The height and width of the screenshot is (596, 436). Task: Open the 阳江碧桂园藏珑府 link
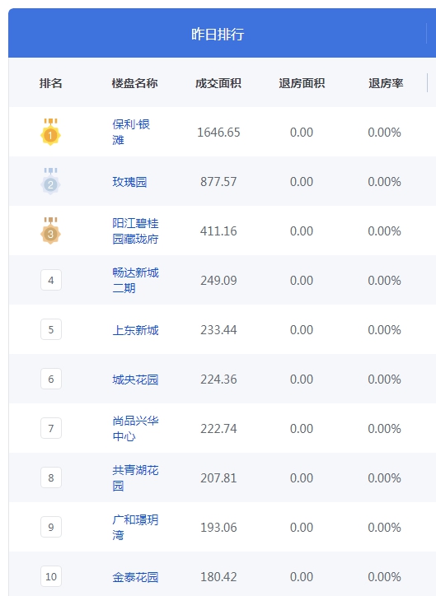coord(135,230)
